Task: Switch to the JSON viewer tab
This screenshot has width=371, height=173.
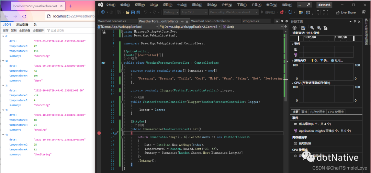Action: point(7,25)
